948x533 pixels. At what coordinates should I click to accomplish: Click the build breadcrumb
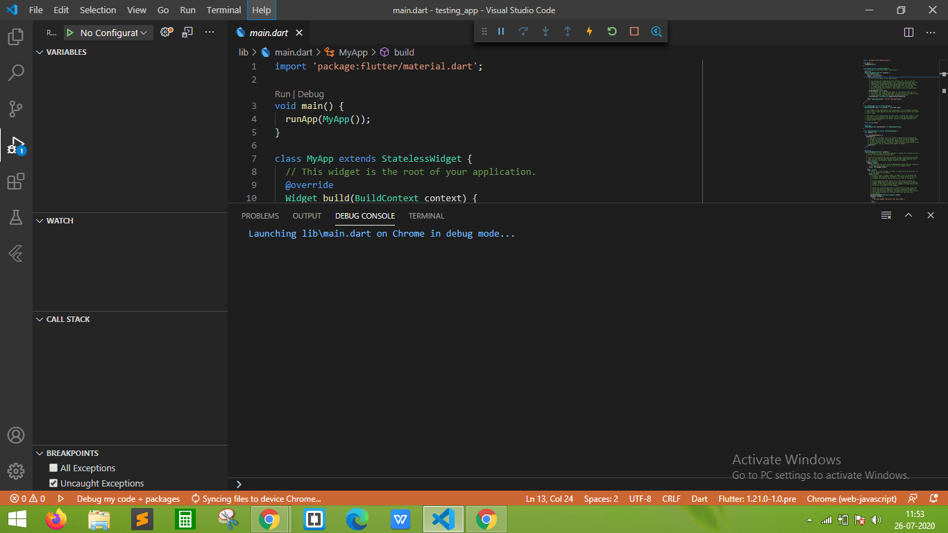pyautogui.click(x=403, y=52)
